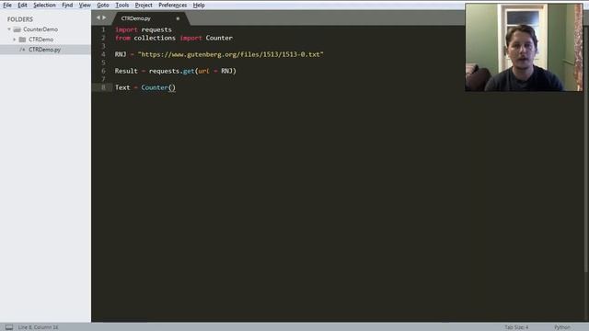
Task: Click the editor vertical scrollbar
Action: tap(586, 150)
